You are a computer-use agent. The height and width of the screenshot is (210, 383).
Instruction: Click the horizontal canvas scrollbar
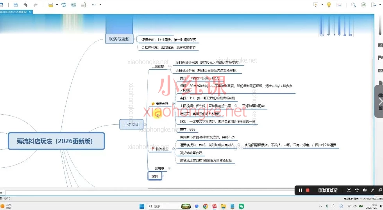(221, 189)
